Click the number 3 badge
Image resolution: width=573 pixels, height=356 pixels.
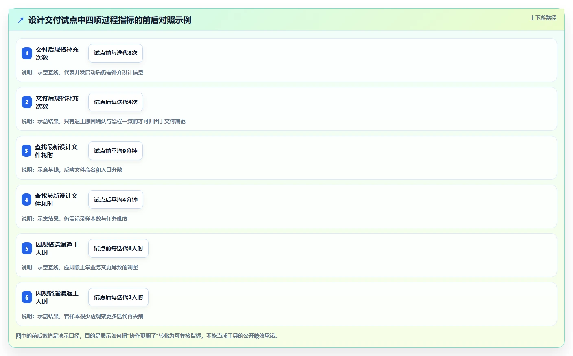click(x=26, y=151)
